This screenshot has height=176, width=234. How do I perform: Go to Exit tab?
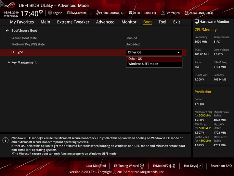click(x=176, y=22)
